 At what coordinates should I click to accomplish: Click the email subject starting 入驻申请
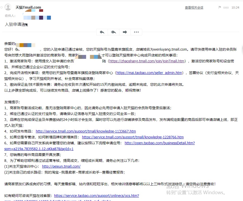(x=16, y=24)
